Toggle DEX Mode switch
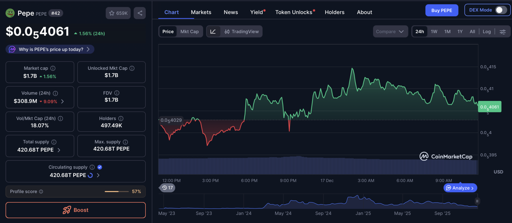 [x=501, y=10]
